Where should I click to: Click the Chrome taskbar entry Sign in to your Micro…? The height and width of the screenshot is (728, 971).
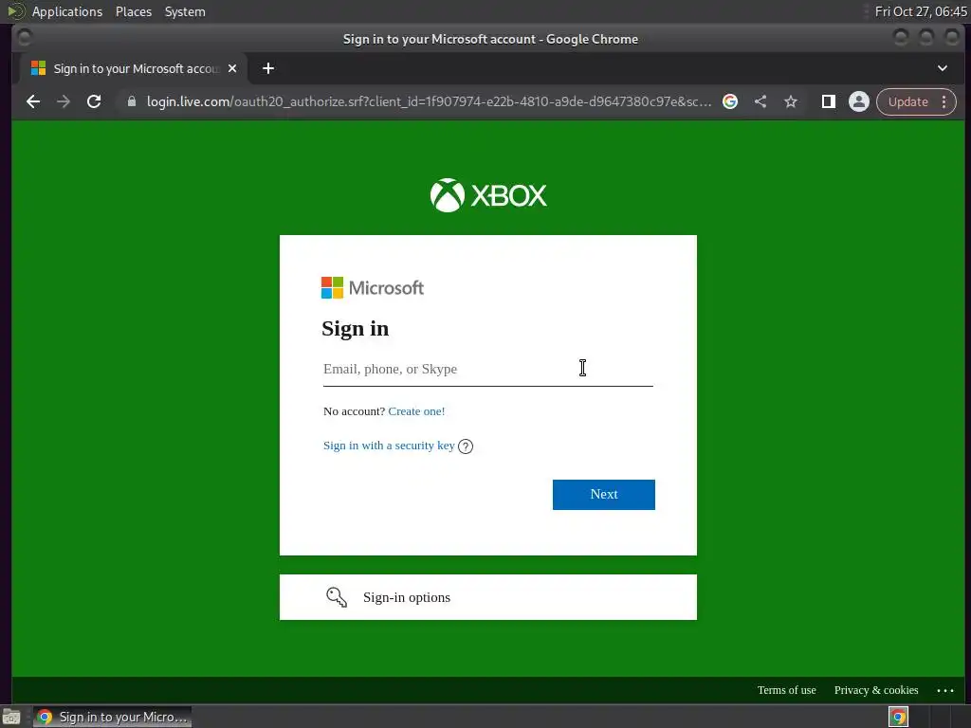112,717
